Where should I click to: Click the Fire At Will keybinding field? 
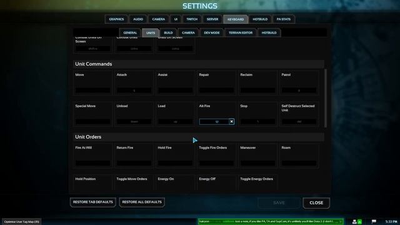click(93, 163)
